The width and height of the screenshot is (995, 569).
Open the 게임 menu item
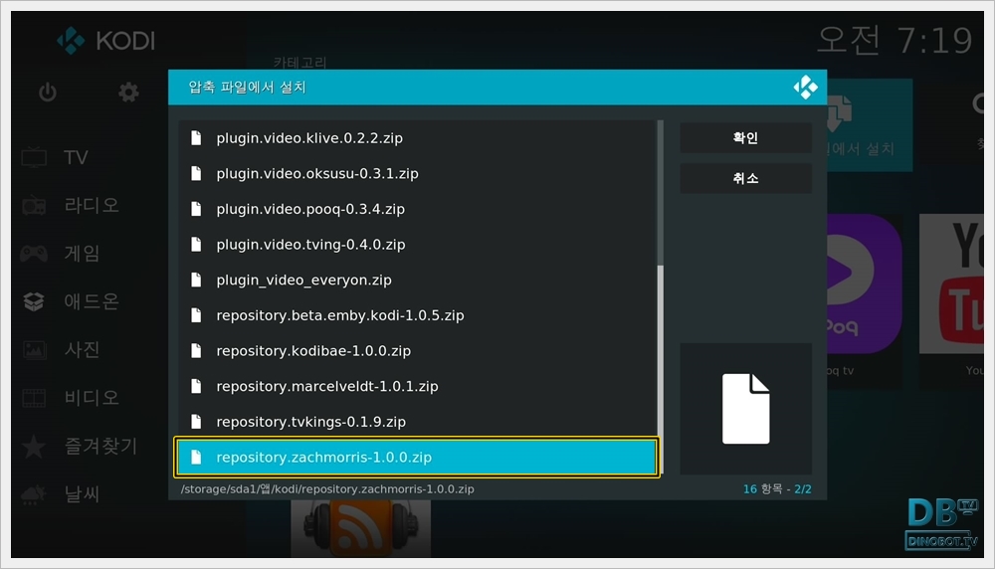pos(82,254)
